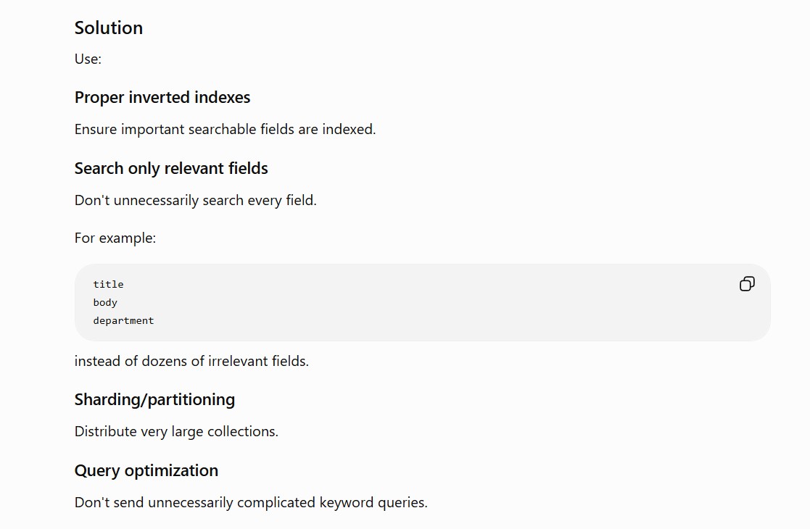Click the 'Use:' text line
Image resolution: width=810 pixels, height=529 pixels.
click(x=88, y=59)
